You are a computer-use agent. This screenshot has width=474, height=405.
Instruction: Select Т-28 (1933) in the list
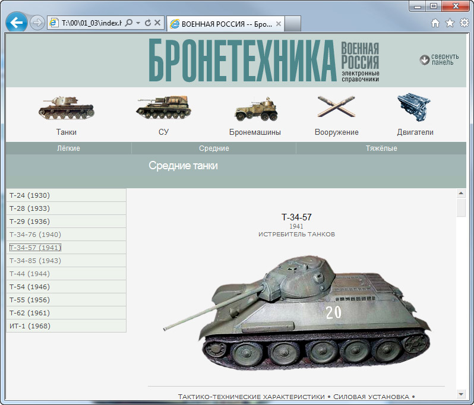66,208
